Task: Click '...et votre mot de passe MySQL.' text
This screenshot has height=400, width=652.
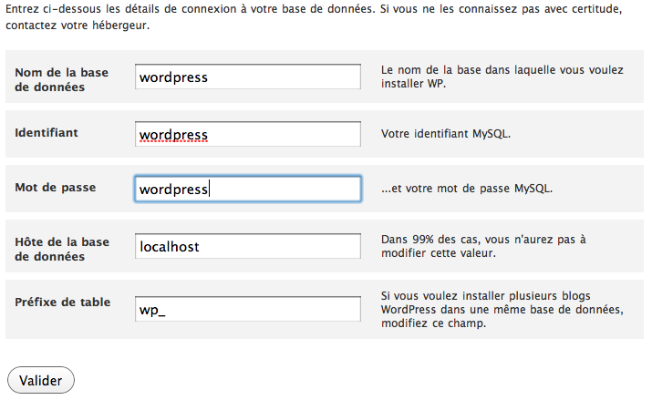Action: 467,189
